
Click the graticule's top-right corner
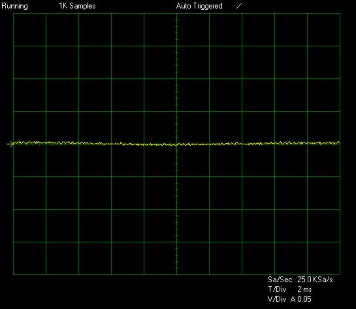coord(340,14)
